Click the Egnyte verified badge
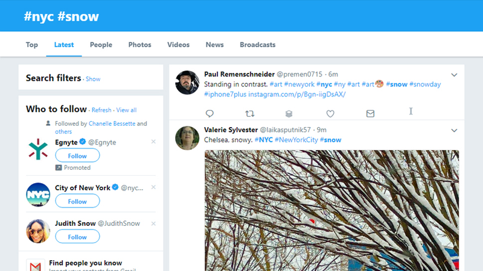 83,142
